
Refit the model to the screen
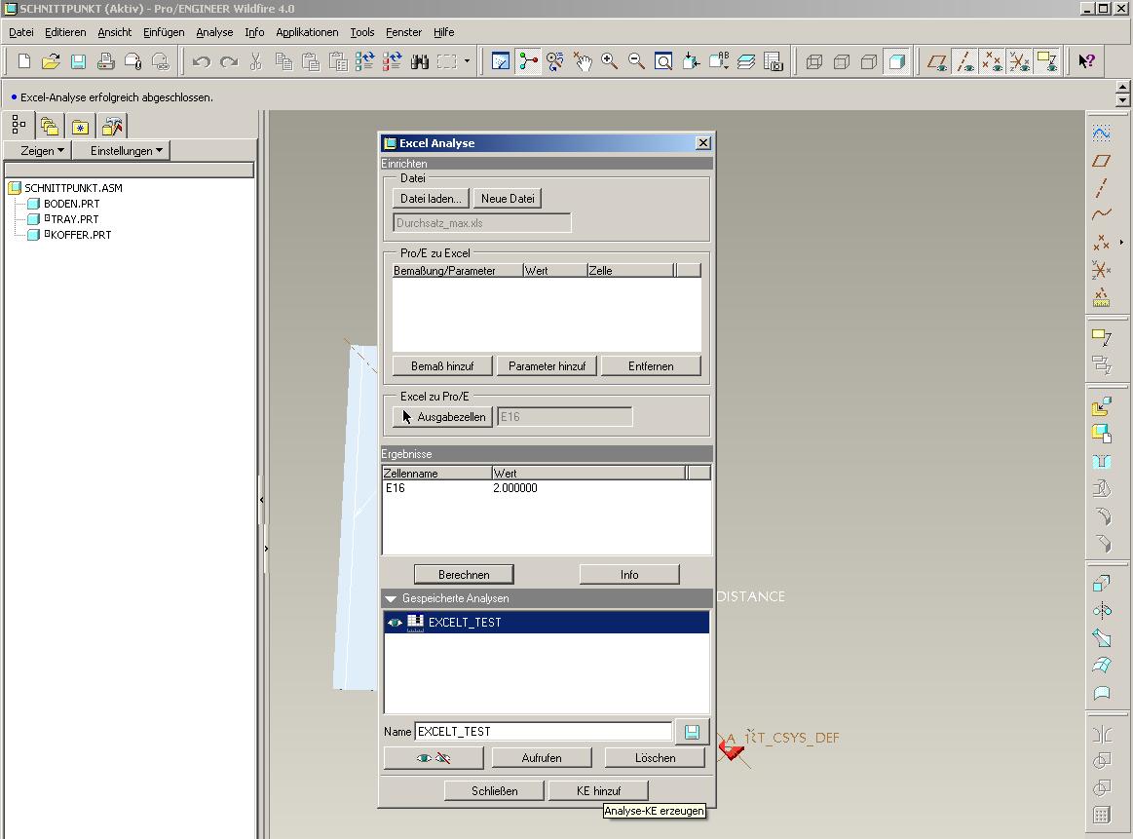pyautogui.click(x=663, y=61)
